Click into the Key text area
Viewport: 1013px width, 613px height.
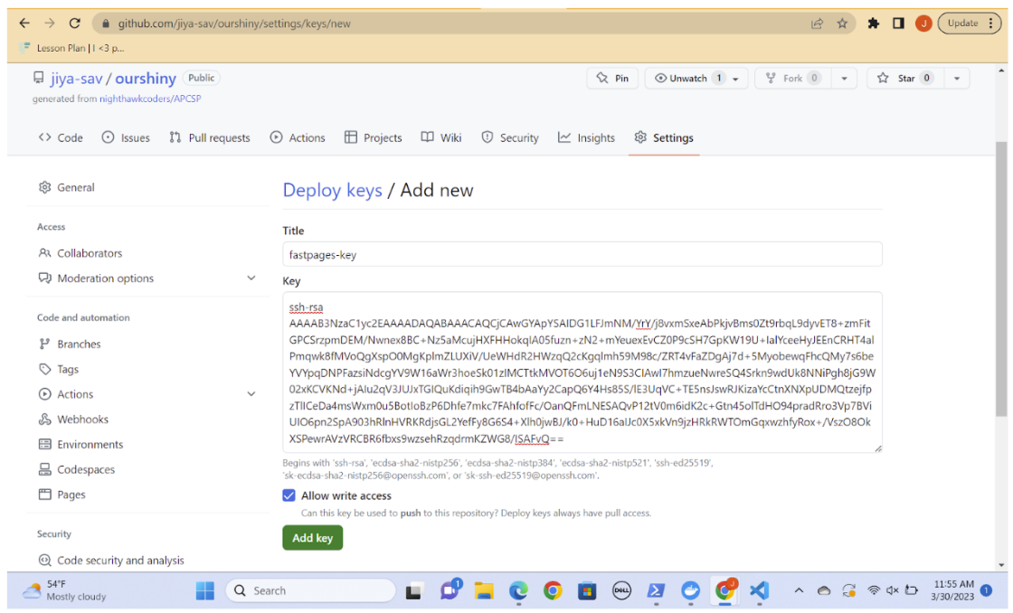click(x=582, y=373)
